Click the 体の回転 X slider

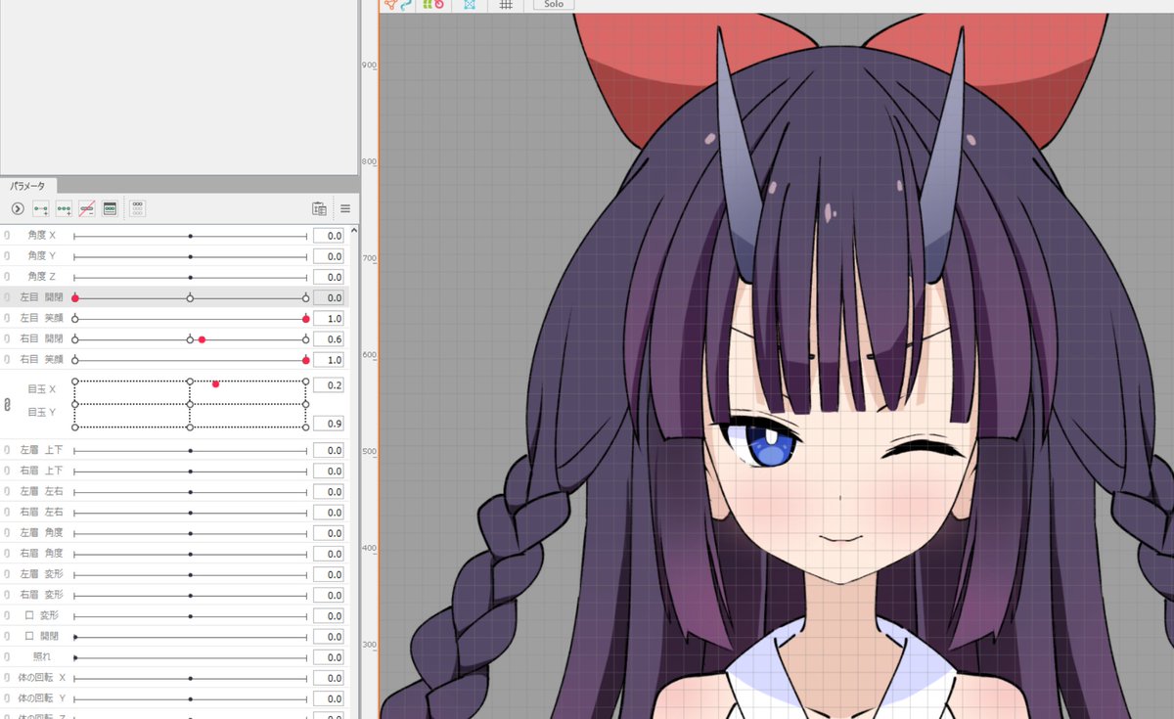[190, 678]
